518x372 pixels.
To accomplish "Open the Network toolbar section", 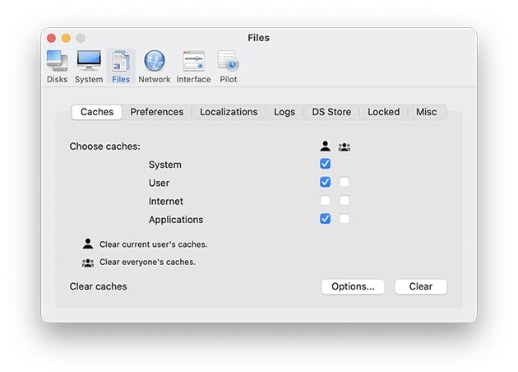I will tap(155, 67).
